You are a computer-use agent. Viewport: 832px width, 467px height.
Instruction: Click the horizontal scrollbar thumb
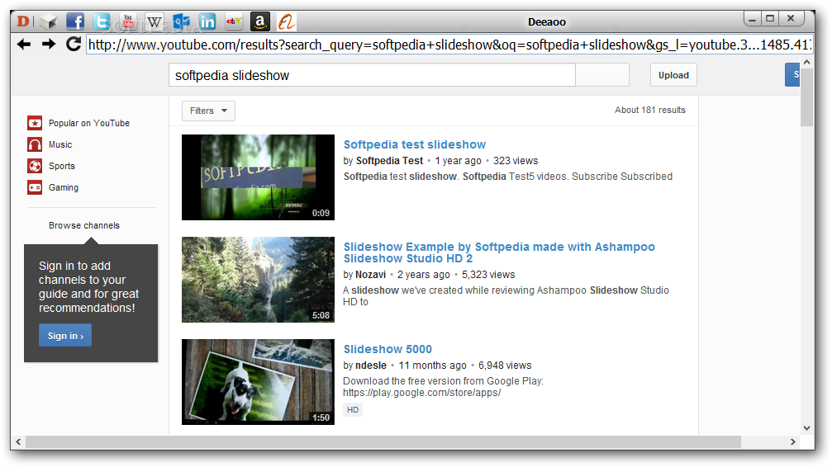[x=383, y=441]
